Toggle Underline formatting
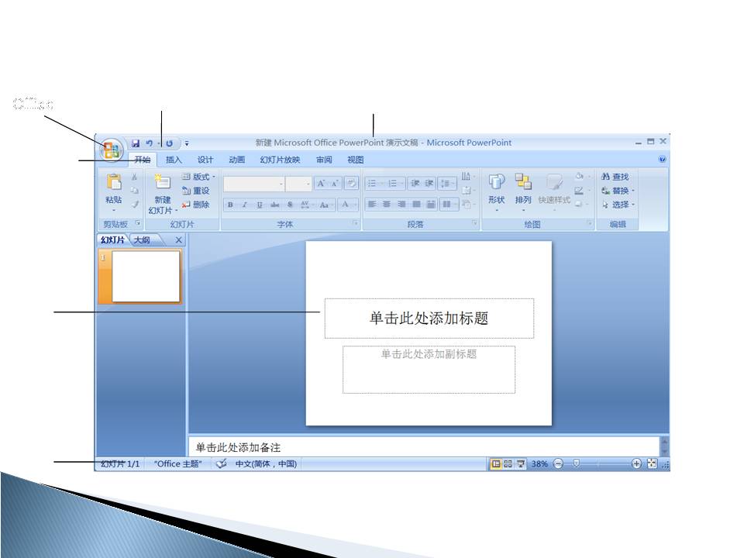 pos(260,205)
